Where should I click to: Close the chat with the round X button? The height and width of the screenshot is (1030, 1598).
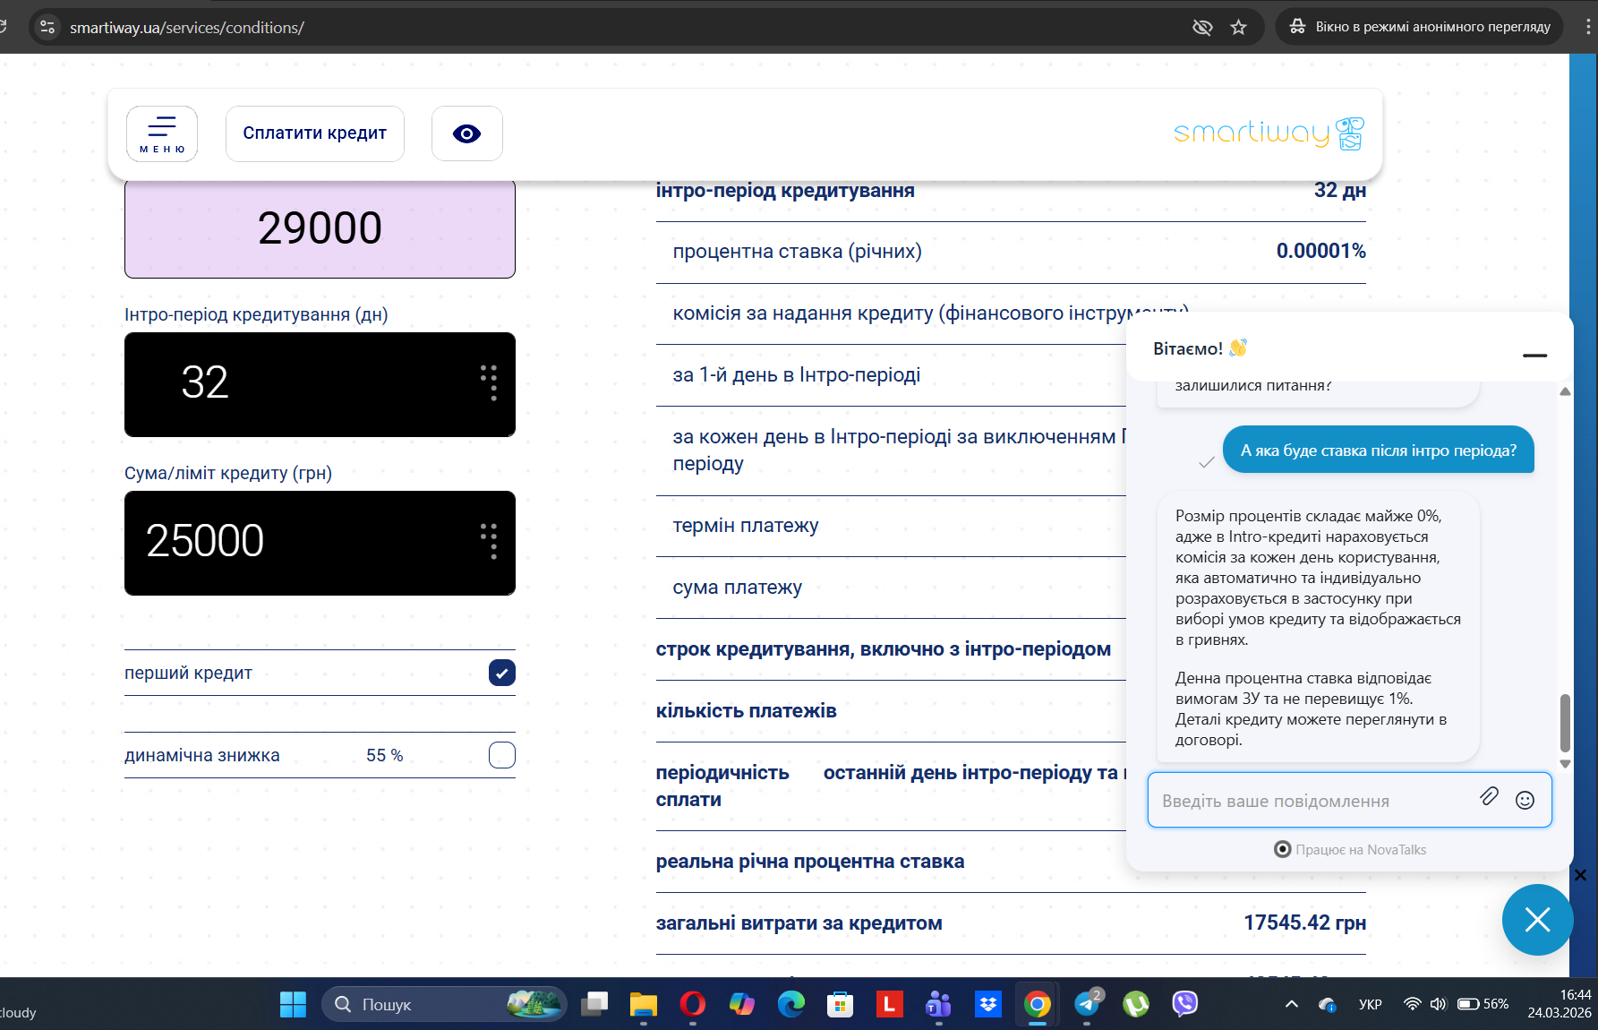pos(1538,920)
